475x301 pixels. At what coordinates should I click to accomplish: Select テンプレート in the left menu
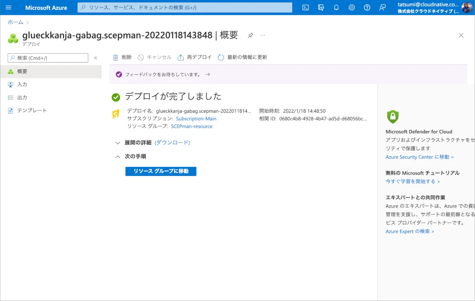(32, 111)
